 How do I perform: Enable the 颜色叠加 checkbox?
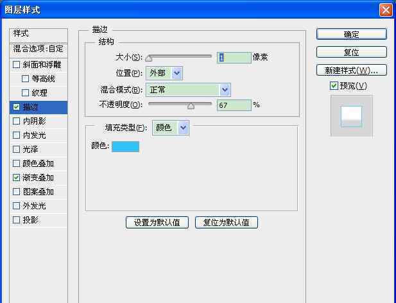pyautogui.click(x=17, y=164)
